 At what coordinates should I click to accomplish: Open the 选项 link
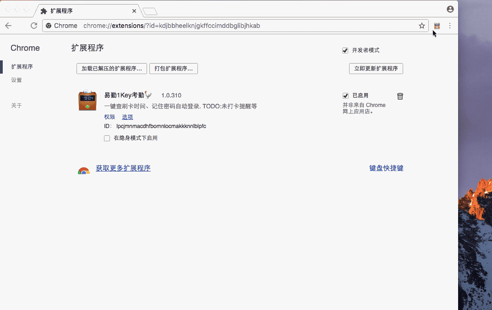pos(127,117)
